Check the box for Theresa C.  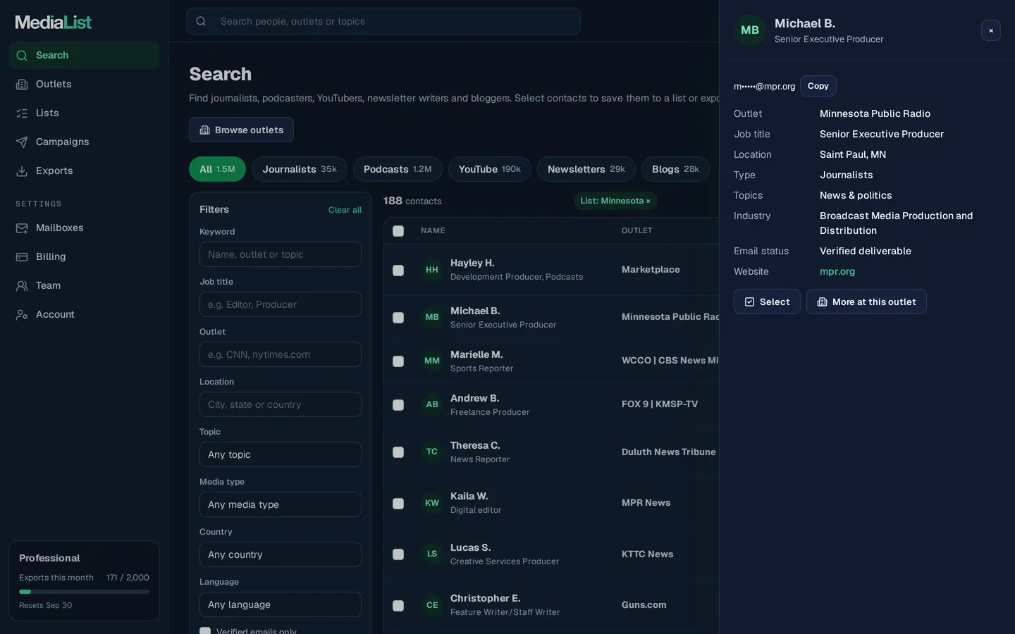(398, 452)
